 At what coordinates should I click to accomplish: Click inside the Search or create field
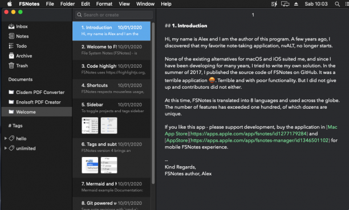[x=114, y=15]
